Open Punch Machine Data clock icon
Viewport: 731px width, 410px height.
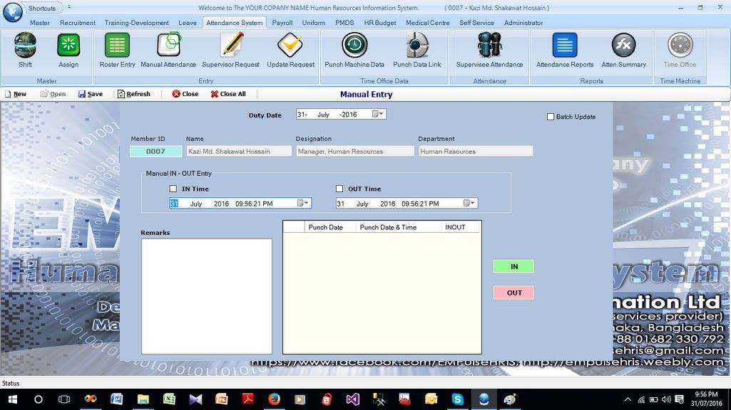354,45
